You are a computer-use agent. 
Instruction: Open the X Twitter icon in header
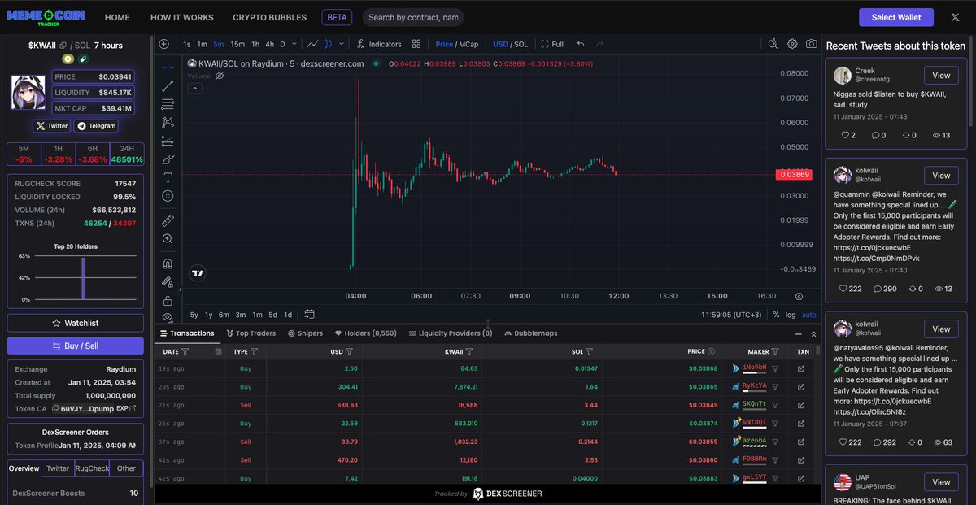[954, 17]
